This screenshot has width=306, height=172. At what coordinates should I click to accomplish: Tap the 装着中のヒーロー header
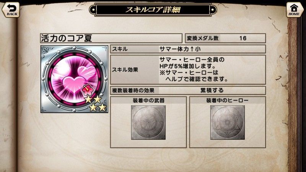tap(227, 101)
